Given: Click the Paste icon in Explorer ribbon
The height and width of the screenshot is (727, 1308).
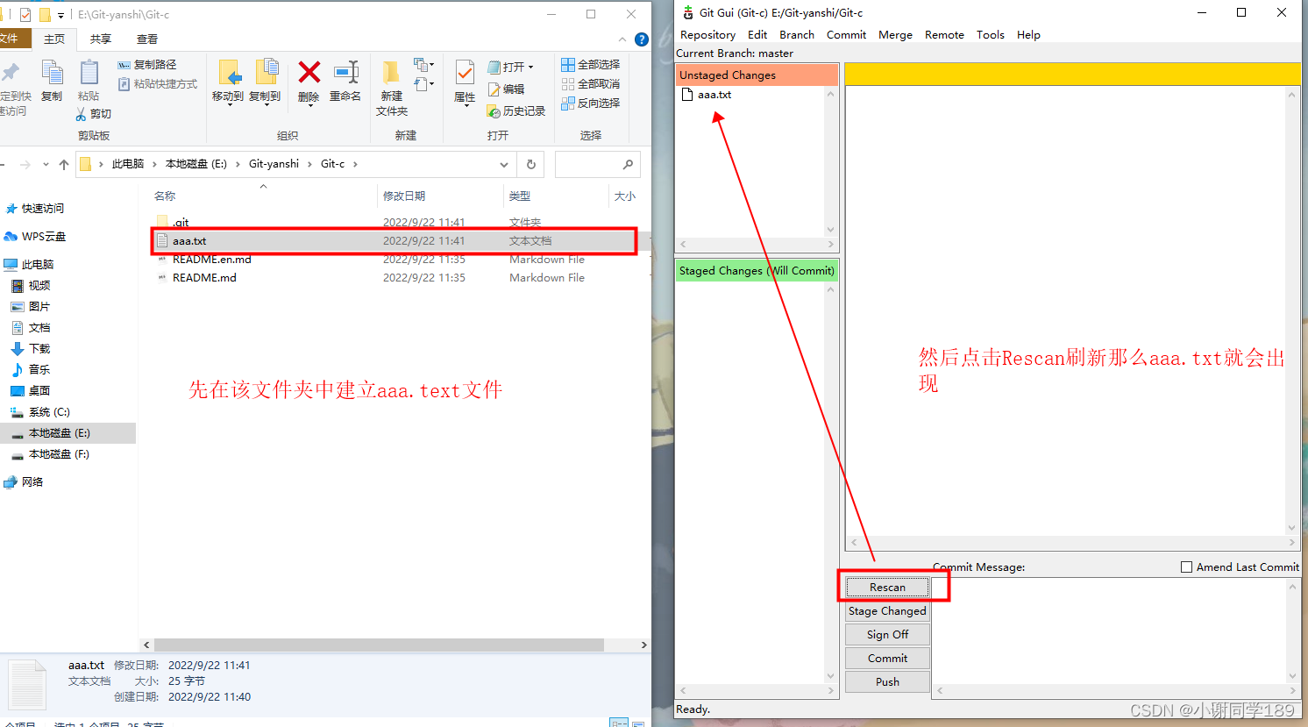Looking at the screenshot, I should (89, 74).
